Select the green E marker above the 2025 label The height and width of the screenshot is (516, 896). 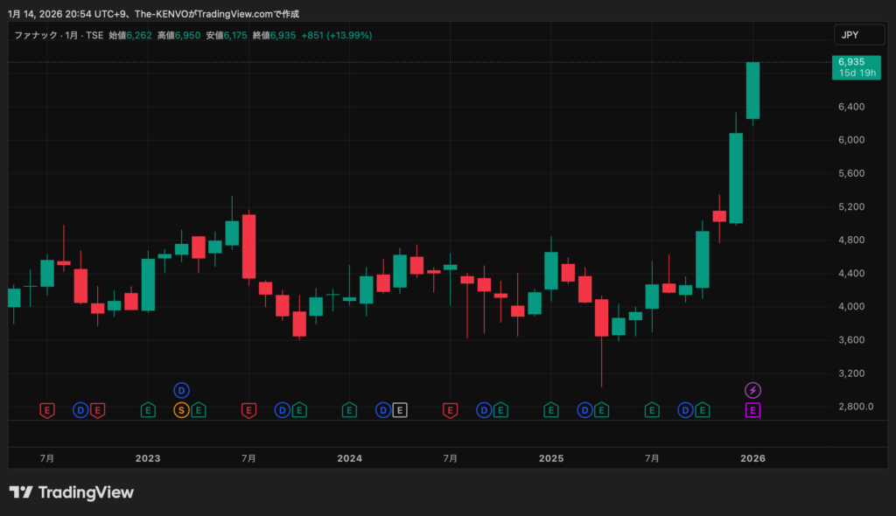point(550,409)
